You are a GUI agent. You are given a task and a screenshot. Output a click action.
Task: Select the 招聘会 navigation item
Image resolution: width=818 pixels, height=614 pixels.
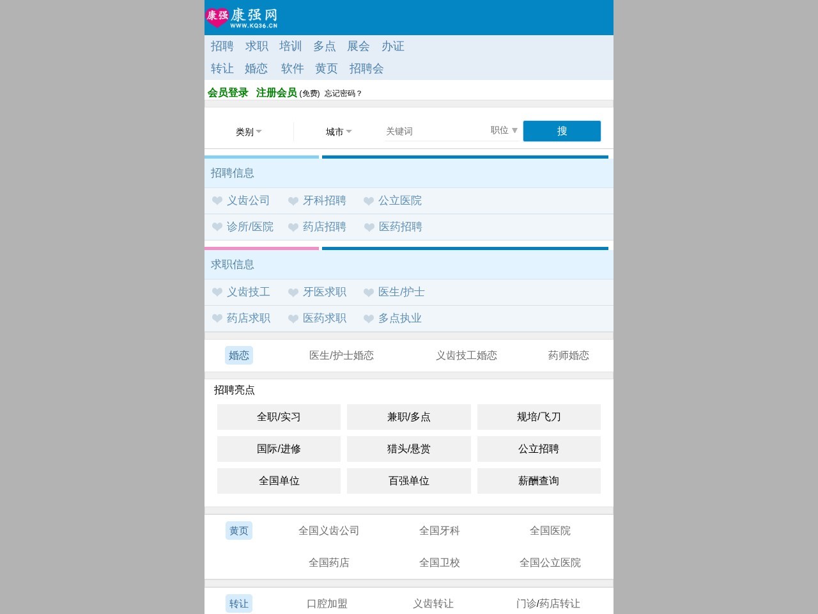point(366,68)
